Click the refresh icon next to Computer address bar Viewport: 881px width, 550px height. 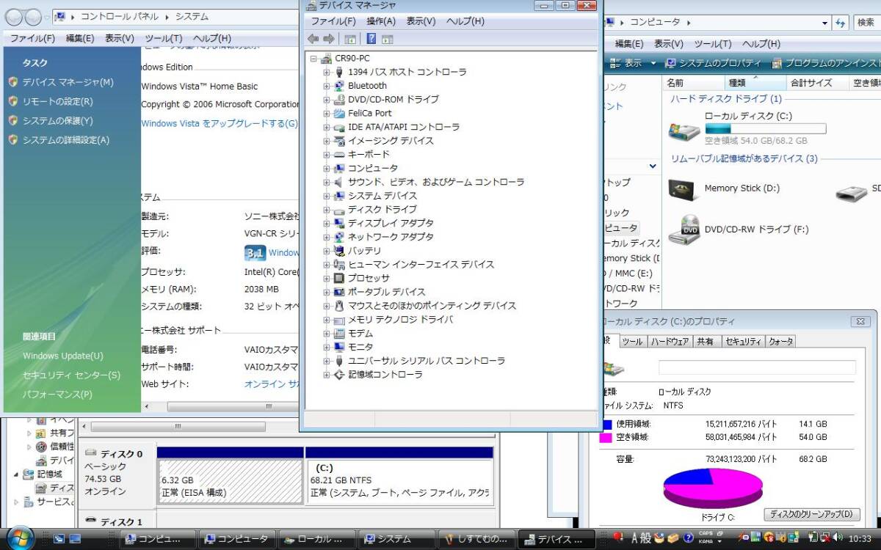point(841,23)
